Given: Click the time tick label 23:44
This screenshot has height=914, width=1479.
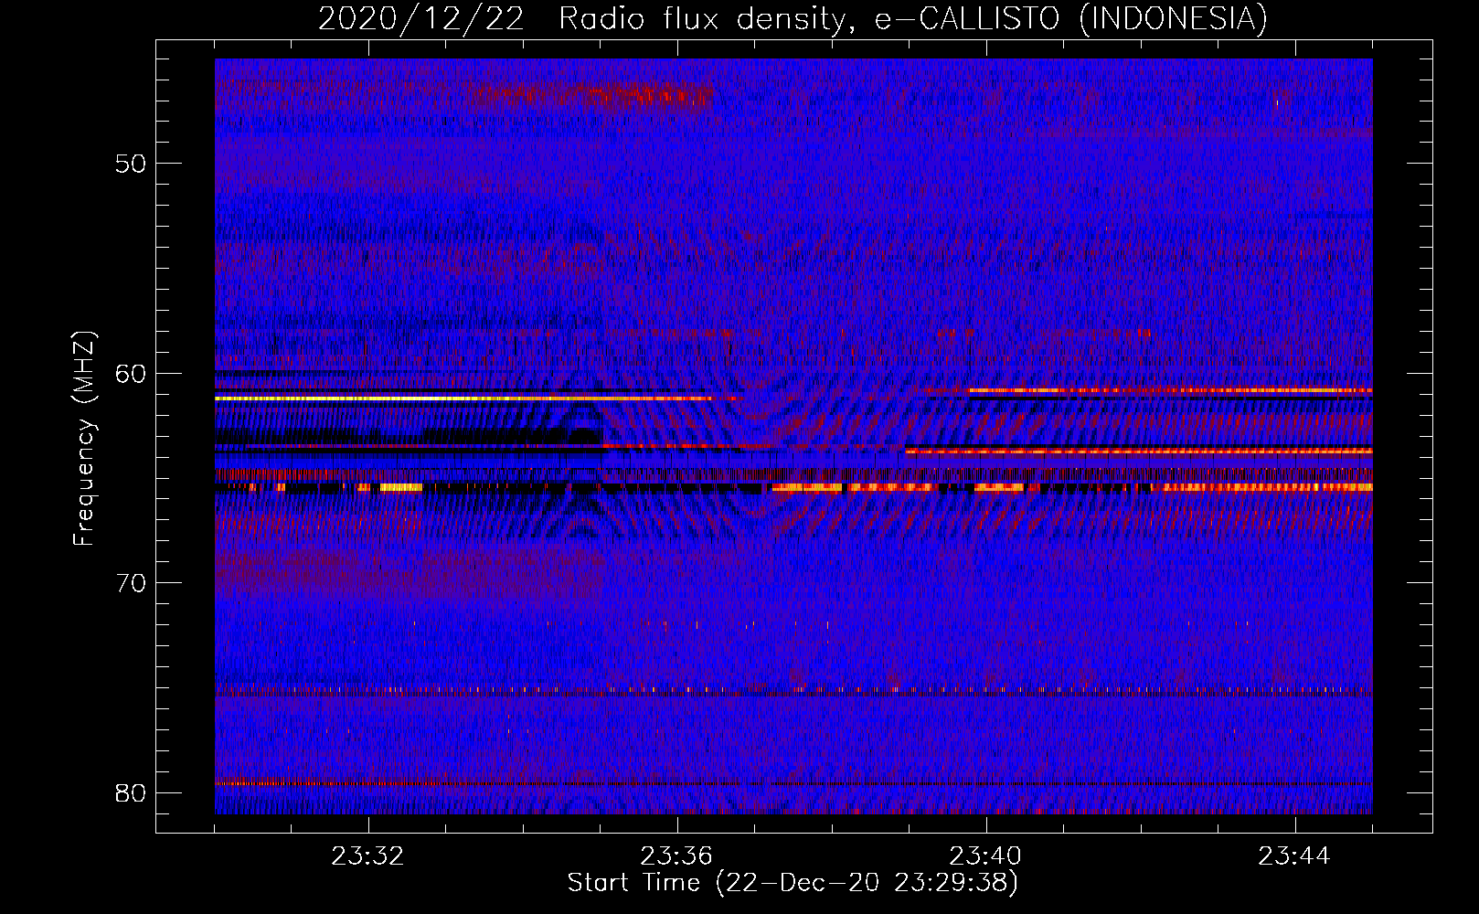Looking at the screenshot, I should click(1294, 856).
